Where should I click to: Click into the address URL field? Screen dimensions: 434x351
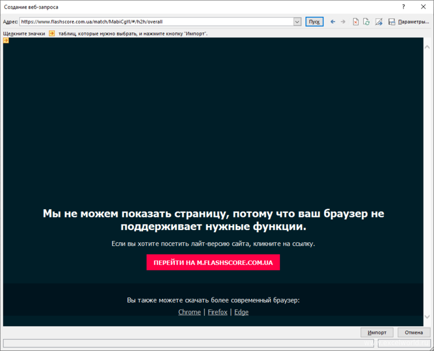pos(156,21)
